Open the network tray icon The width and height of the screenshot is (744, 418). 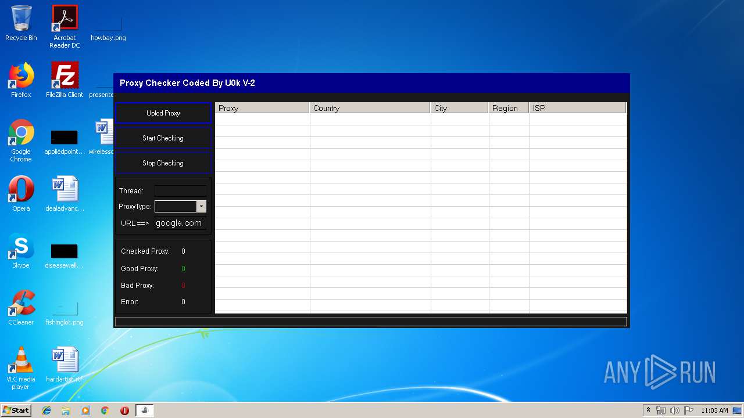(661, 410)
